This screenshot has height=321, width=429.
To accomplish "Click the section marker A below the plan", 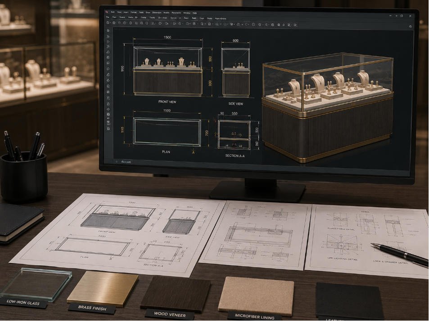I will 194,152.
